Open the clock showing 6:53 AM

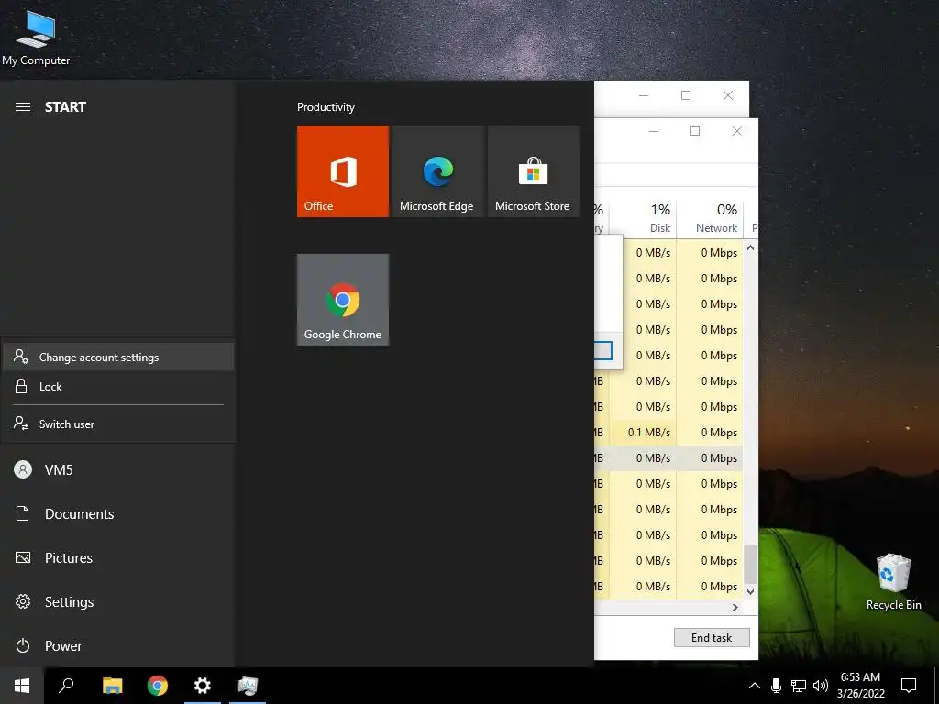click(860, 686)
